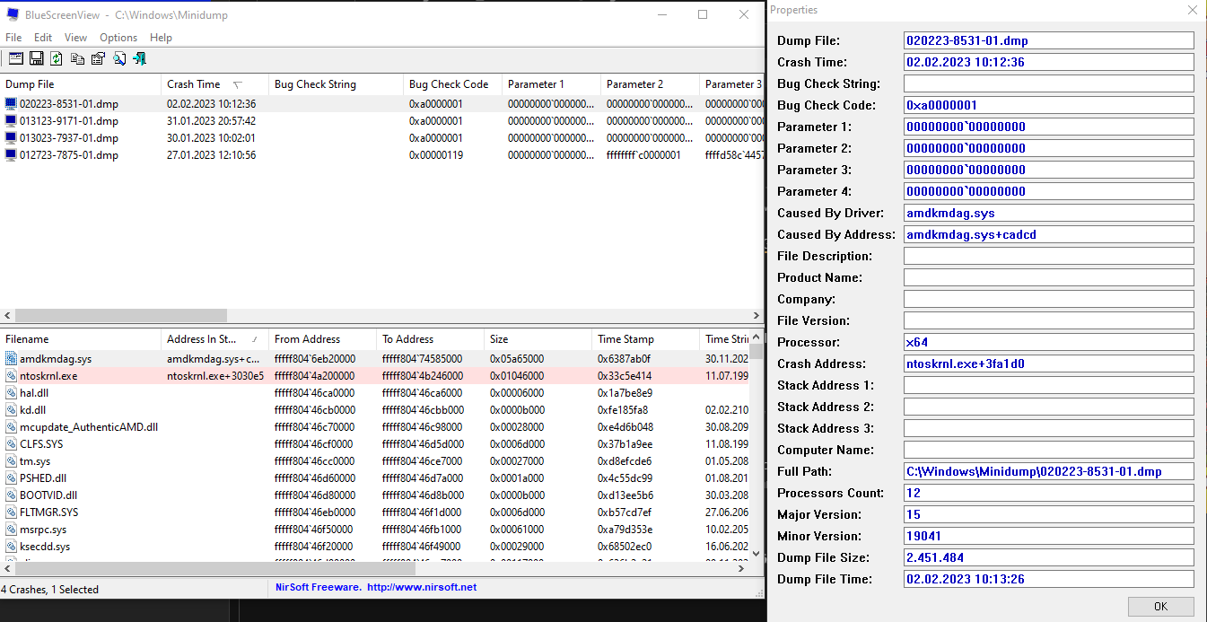Sort by Bug Check Code column header

pyautogui.click(x=453, y=84)
